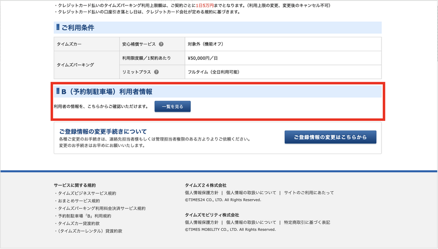This screenshot has width=438, height=249.
Task: Click 変更のお手続きはお早めにお願いいたします text
Action: tap(102, 145)
